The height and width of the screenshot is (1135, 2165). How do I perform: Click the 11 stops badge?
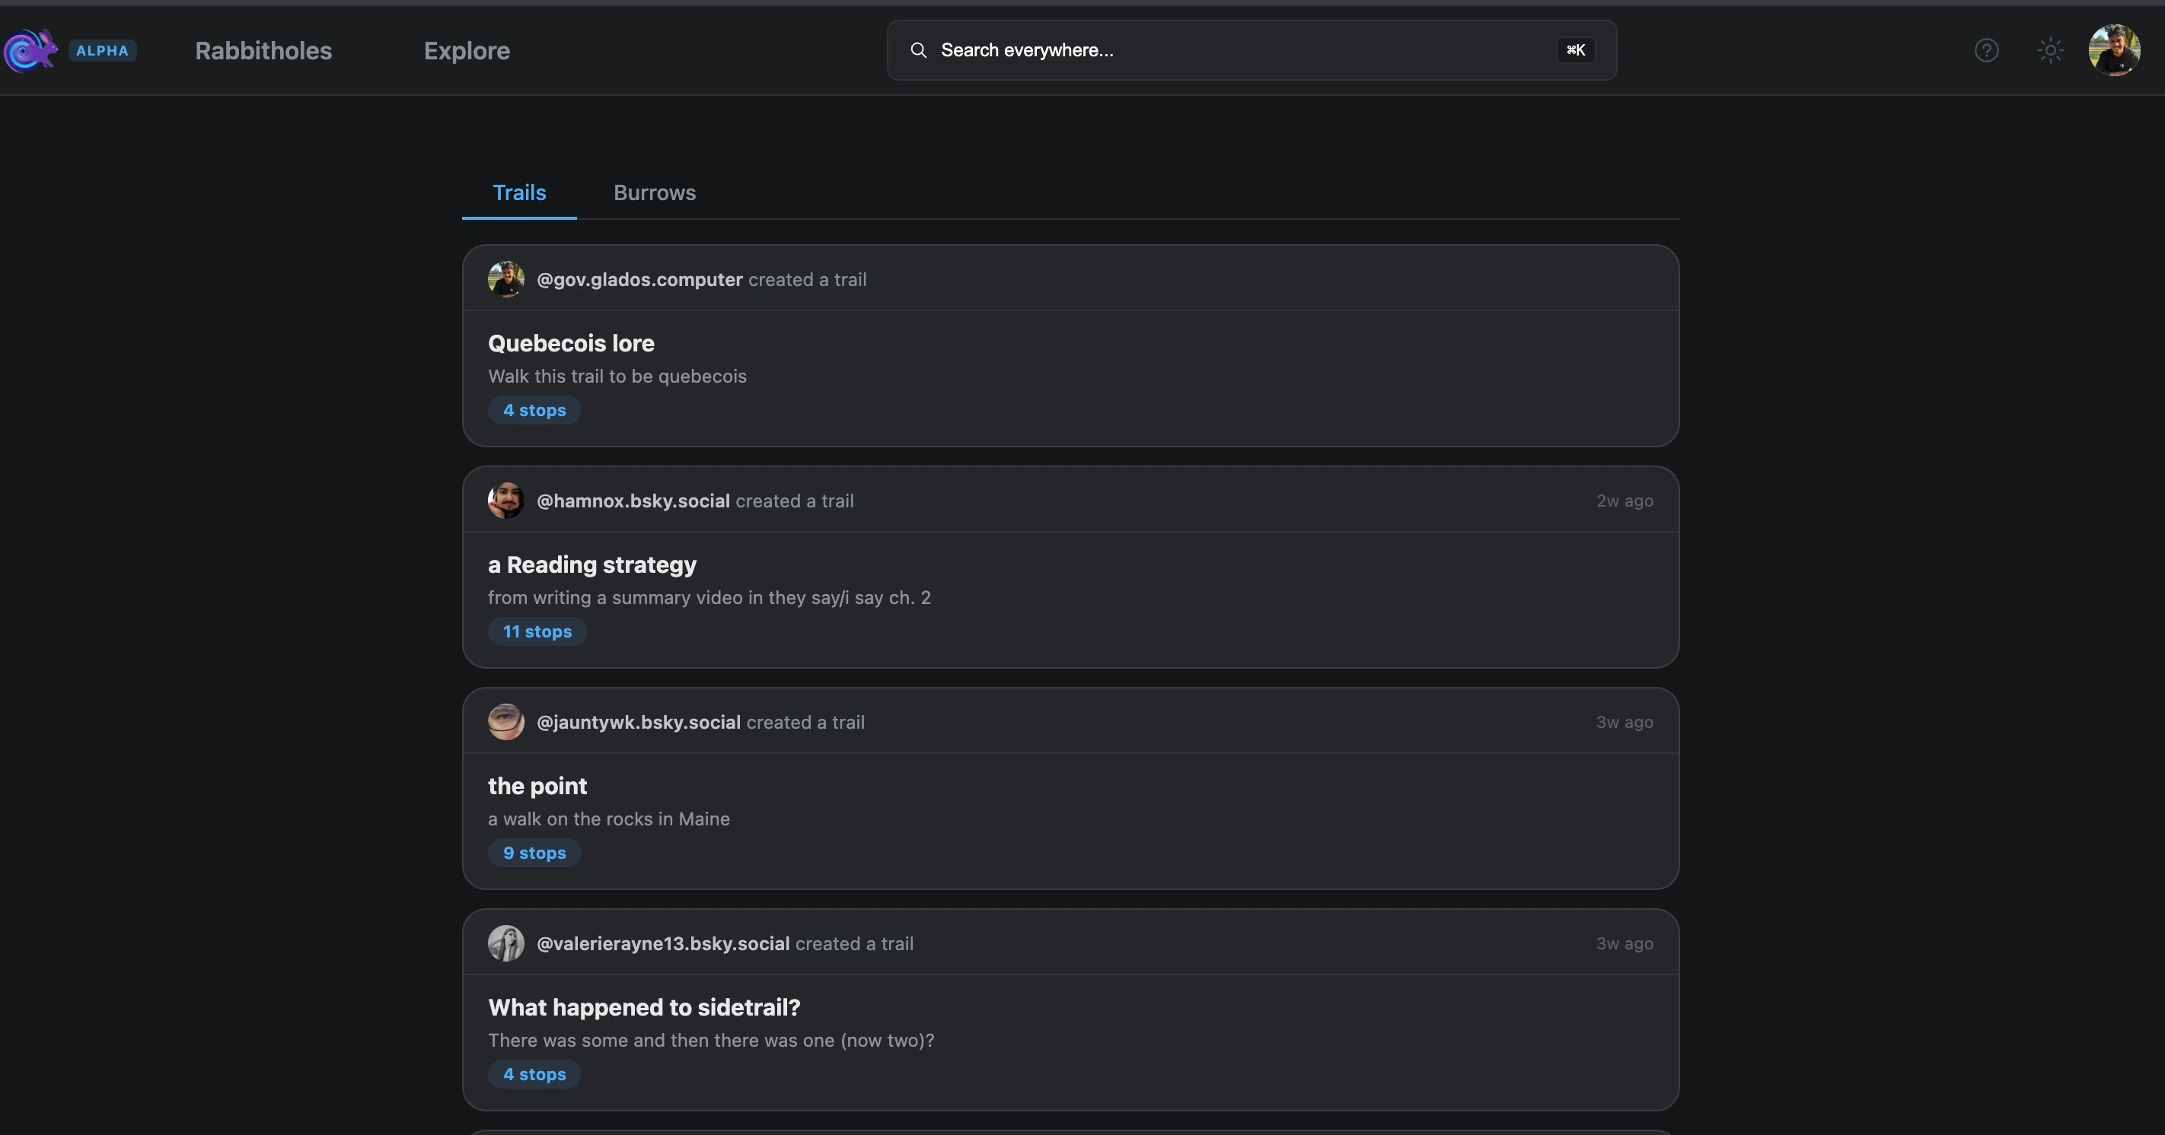pos(537,631)
